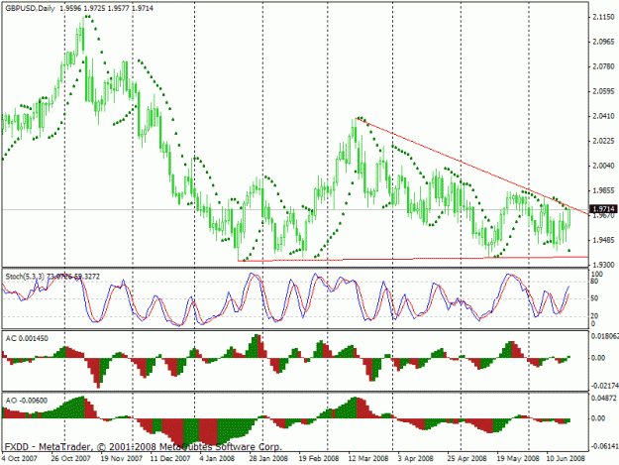The height and width of the screenshot is (465, 619).
Task: Click the 2.0595 price axis value
Action: pos(603,91)
